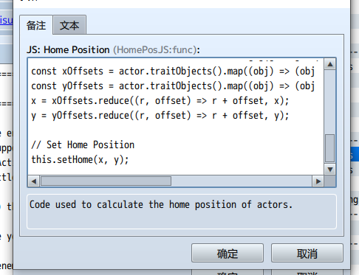The image size is (359, 275).
Task: Click the line 'this.setHome(x, y);'
Action: pyautogui.click(x=80, y=160)
